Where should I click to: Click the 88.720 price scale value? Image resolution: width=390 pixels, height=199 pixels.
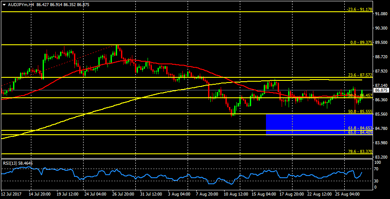(381, 57)
